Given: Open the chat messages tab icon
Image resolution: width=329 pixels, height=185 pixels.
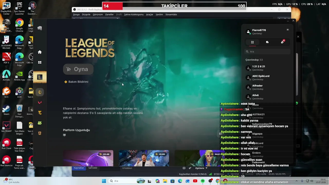Looking at the screenshot, I should (x=267, y=42).
